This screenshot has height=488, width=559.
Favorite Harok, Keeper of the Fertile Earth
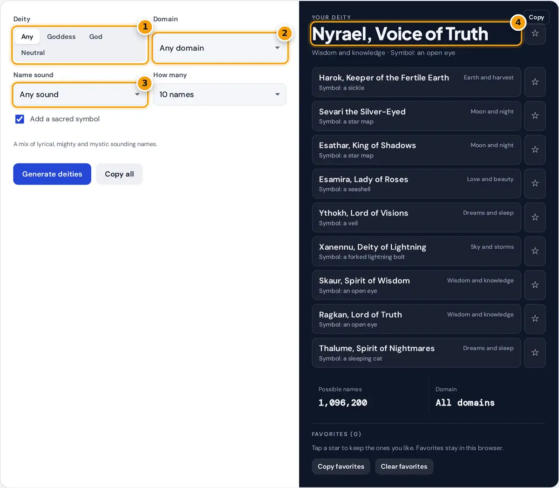[535, 82]
